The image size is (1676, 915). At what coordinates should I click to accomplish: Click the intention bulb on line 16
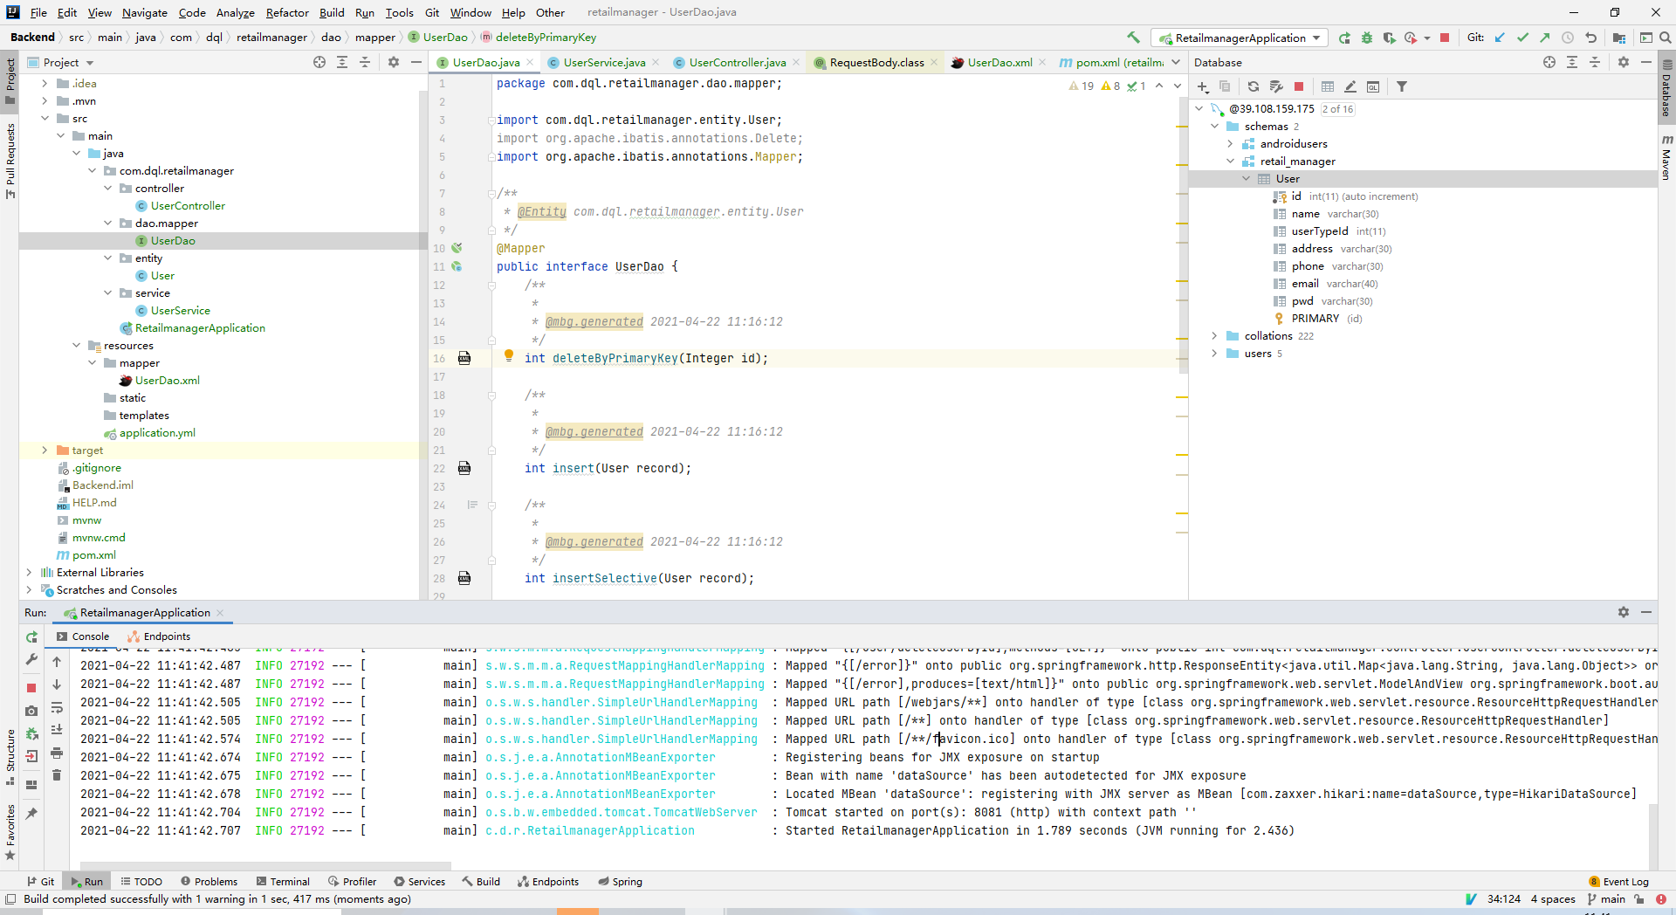point(509,355)
